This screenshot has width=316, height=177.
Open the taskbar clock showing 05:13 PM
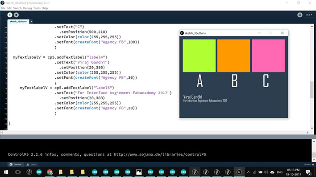pos(293,172)
